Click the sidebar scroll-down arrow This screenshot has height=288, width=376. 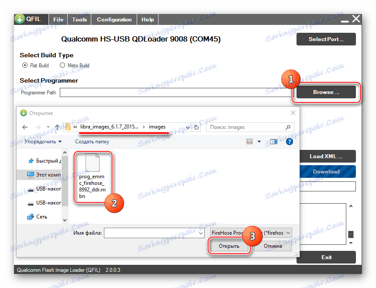(65, 220)
